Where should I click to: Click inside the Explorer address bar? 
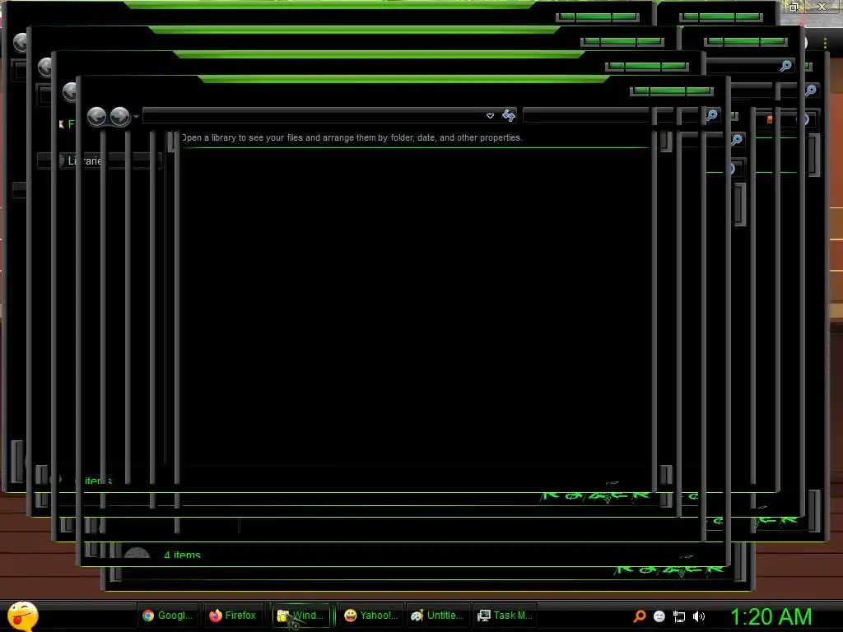(314, 115)
